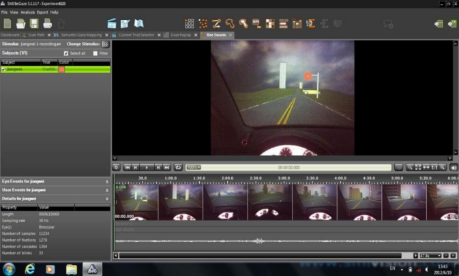
Task: Open the Binning Chart columns icon
Action: (x=297, y=23)
